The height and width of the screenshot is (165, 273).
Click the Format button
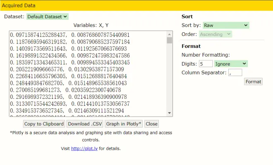253,81
